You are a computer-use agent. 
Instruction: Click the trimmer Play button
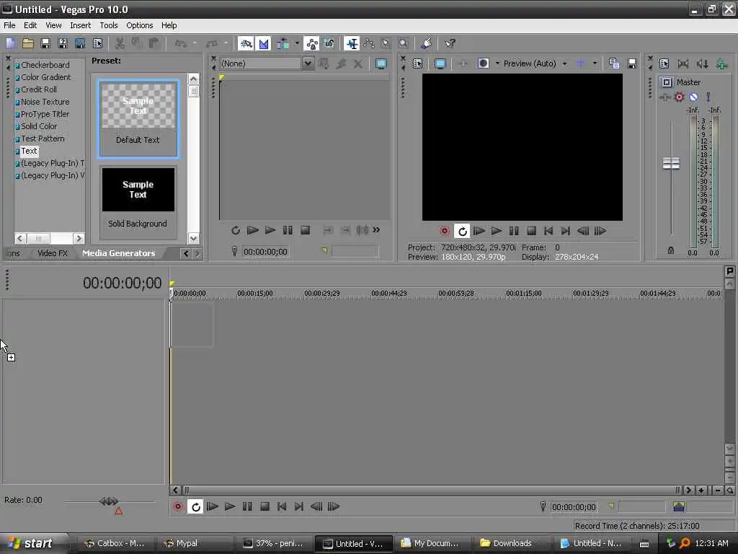point(270,230)
